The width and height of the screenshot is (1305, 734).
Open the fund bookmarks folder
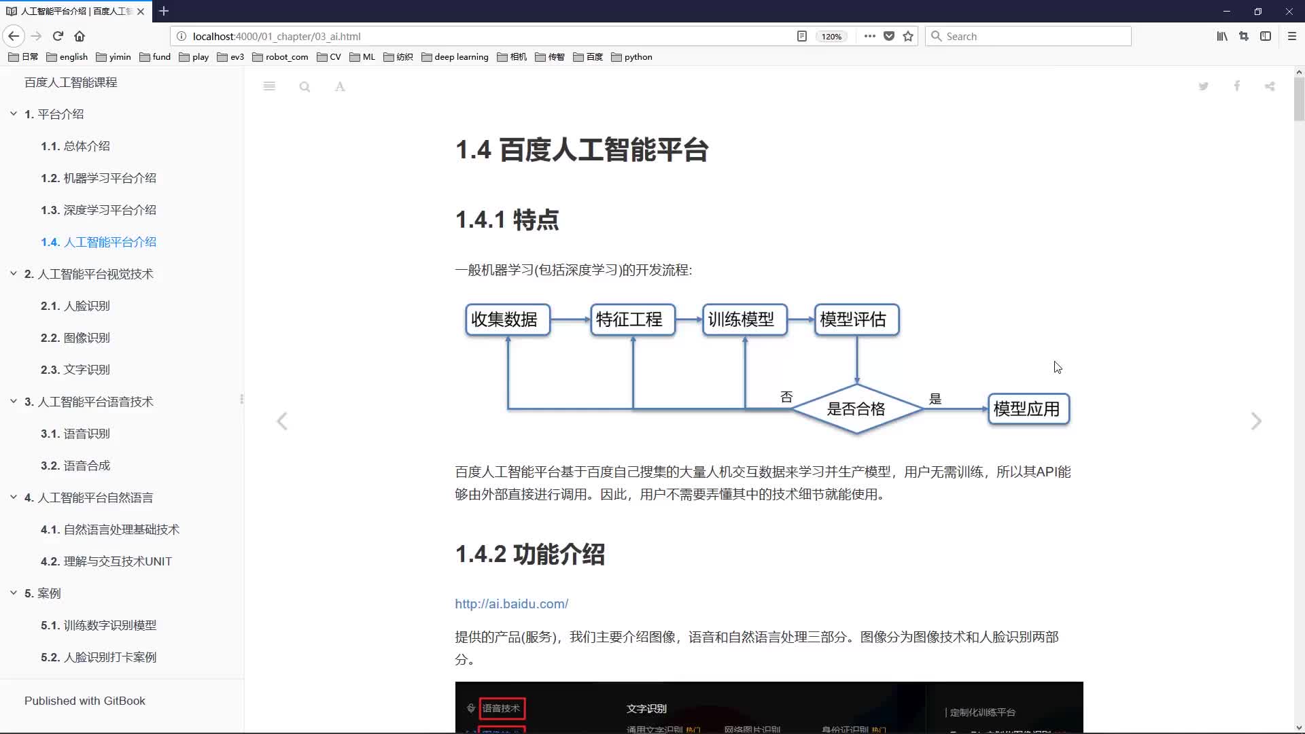[x=155, y=57]
